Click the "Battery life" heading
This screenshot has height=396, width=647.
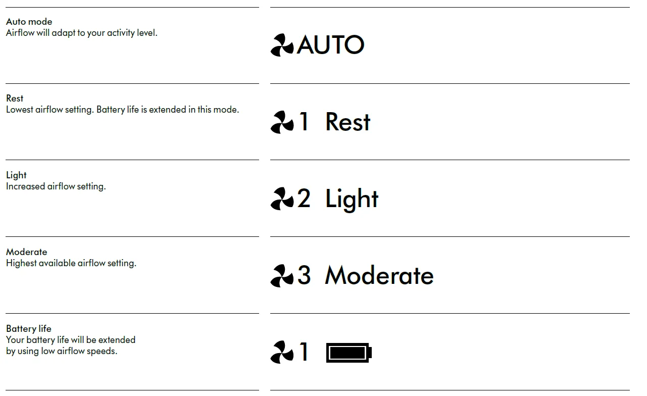28,329
